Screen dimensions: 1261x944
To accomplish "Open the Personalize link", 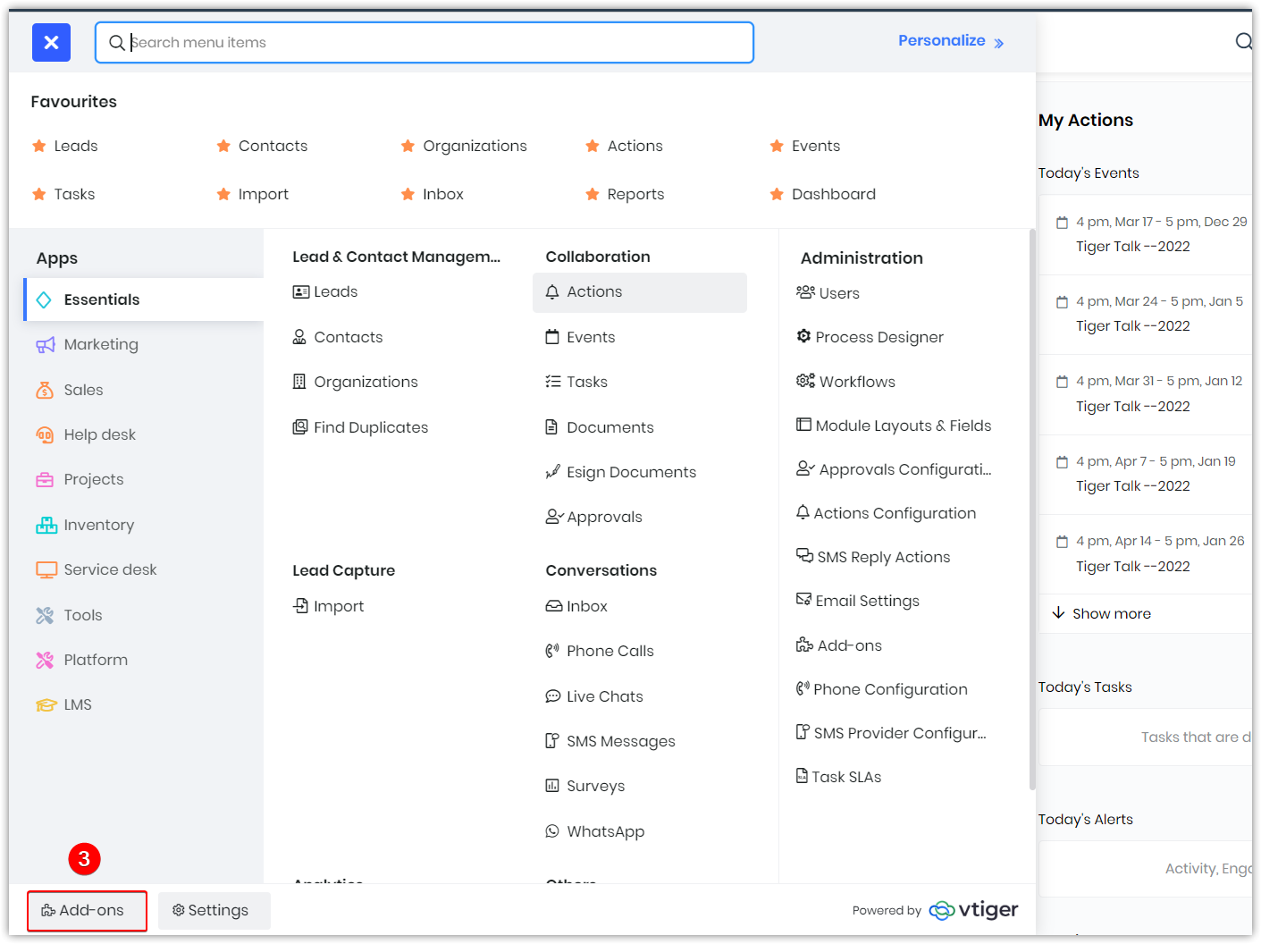I will (951, 41).
